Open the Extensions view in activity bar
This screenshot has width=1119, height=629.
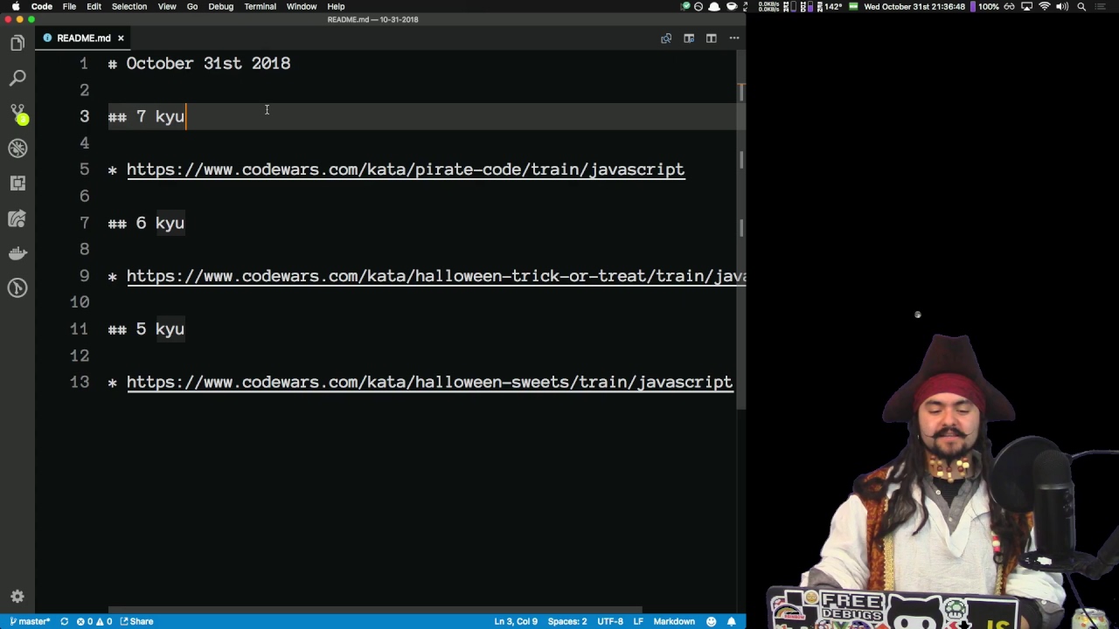pos(17,183)
